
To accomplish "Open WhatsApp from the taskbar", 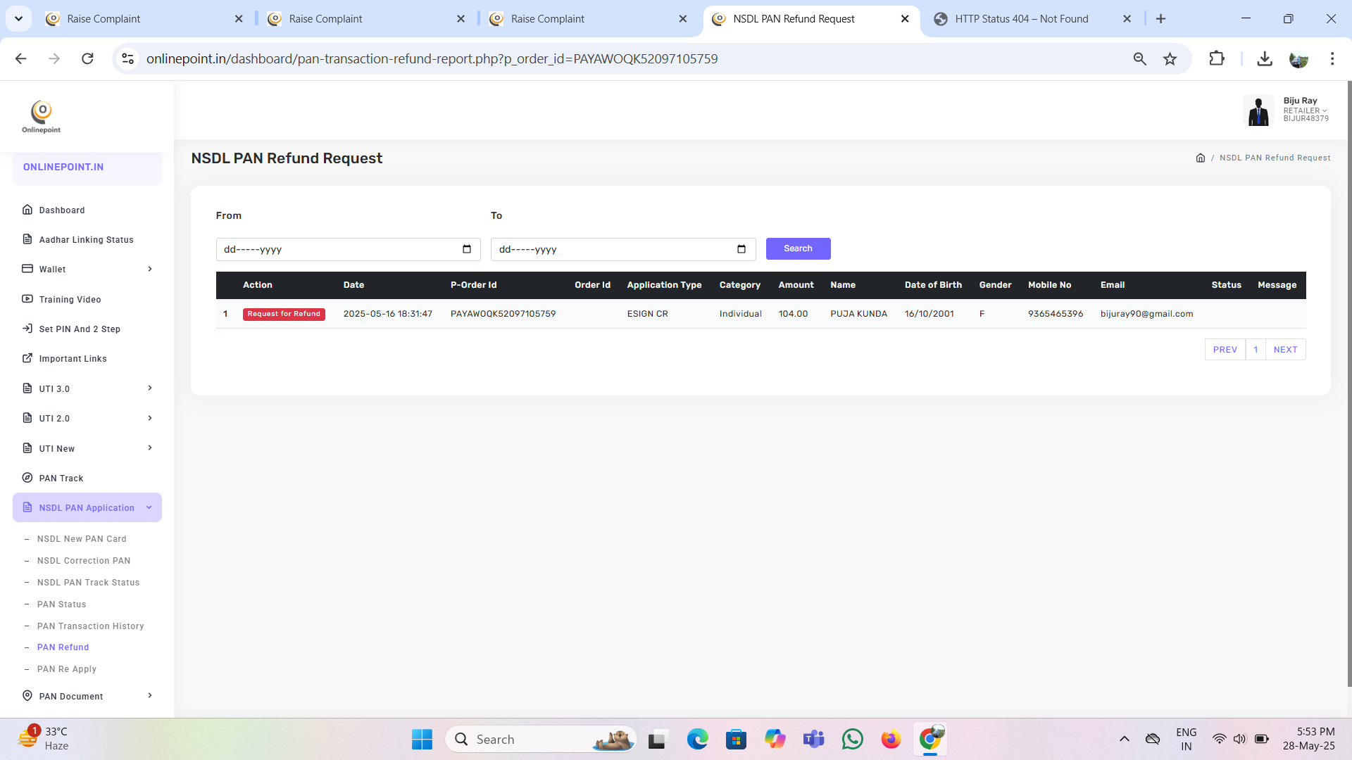I will (852, 739).
